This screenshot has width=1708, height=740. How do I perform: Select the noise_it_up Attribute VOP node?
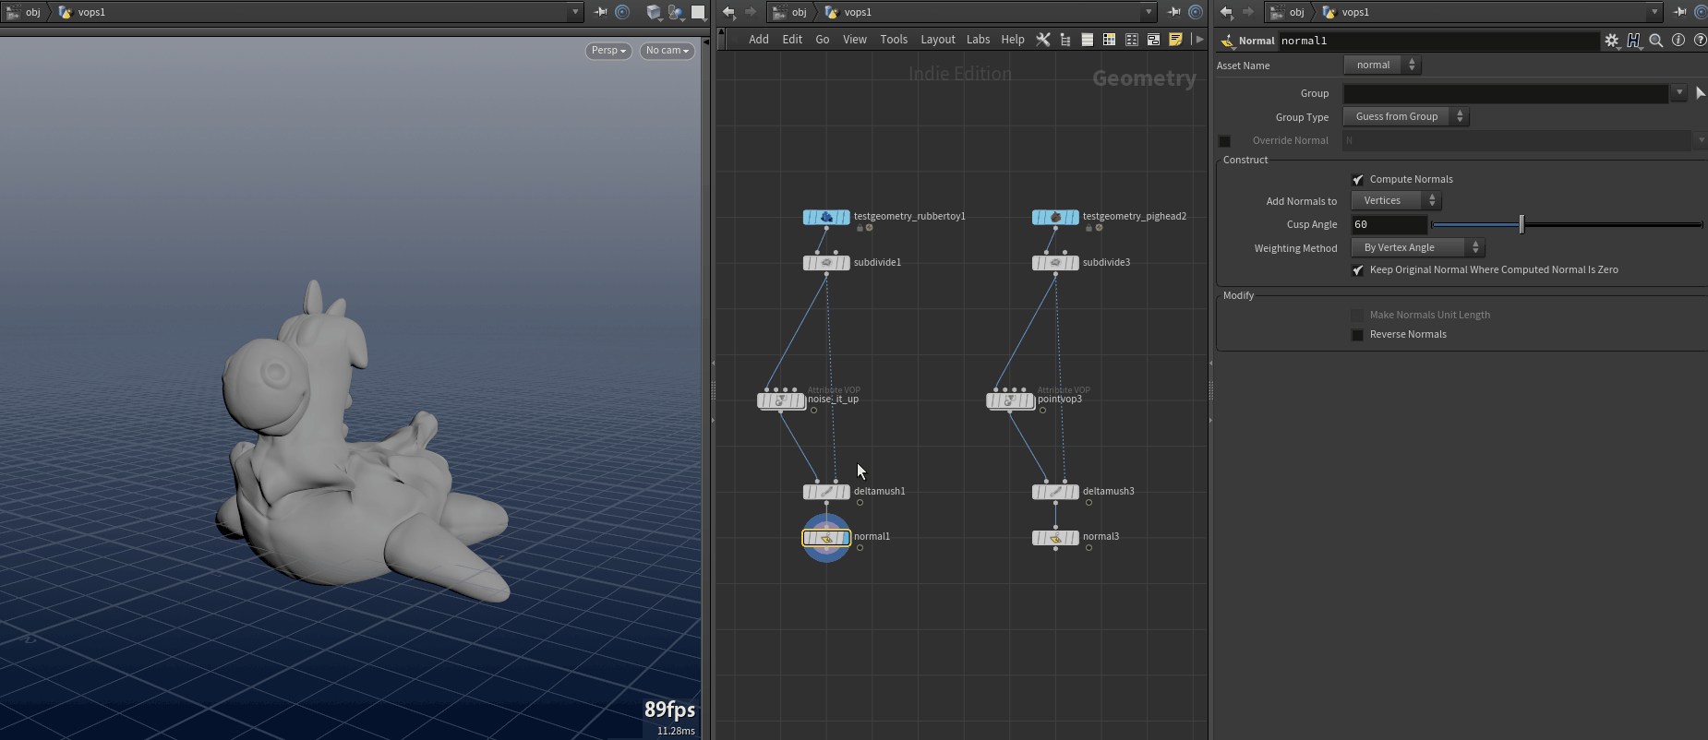781,400
